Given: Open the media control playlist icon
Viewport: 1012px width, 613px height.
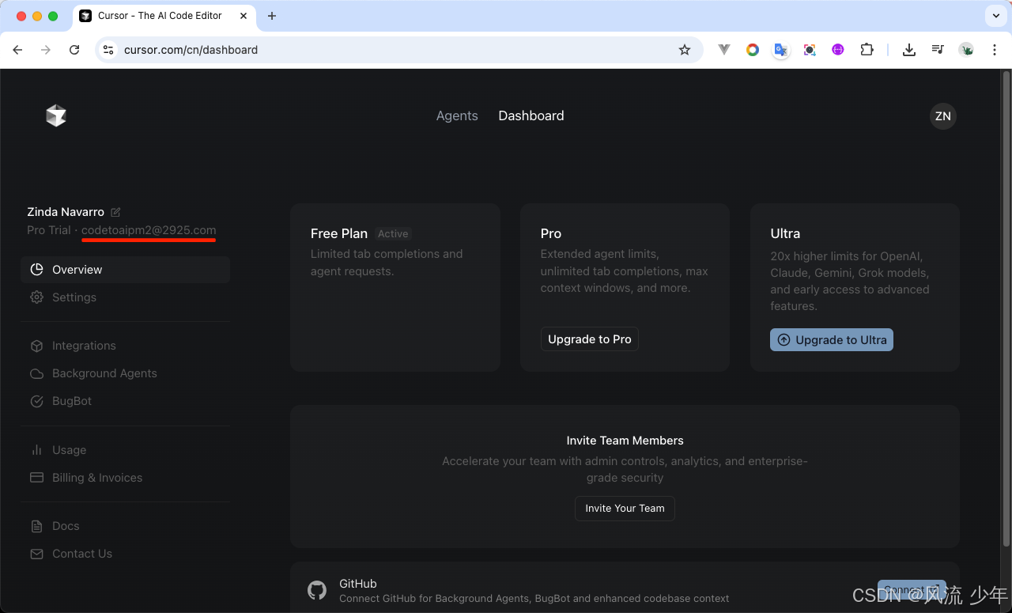Looking at the screenshot, I should [x=938, y=50].
